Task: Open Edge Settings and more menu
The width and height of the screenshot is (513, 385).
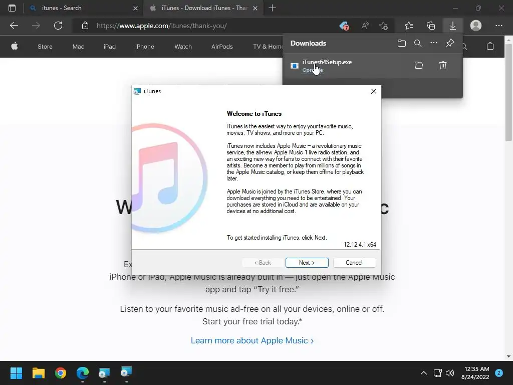Action: coord(498,26)
